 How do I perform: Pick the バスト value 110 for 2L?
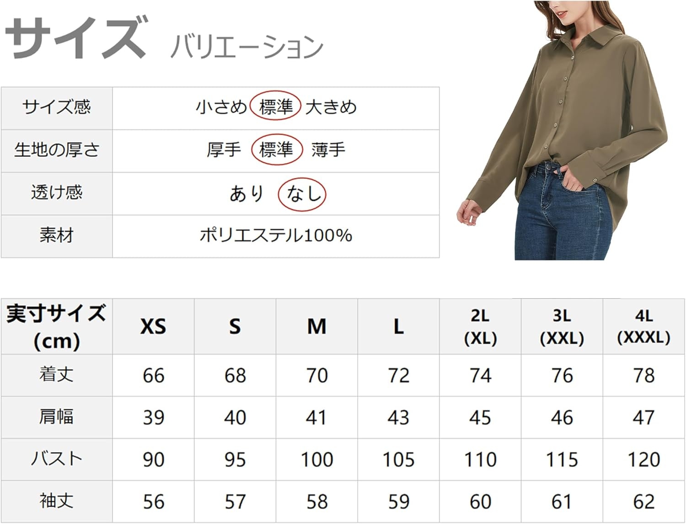480,460
